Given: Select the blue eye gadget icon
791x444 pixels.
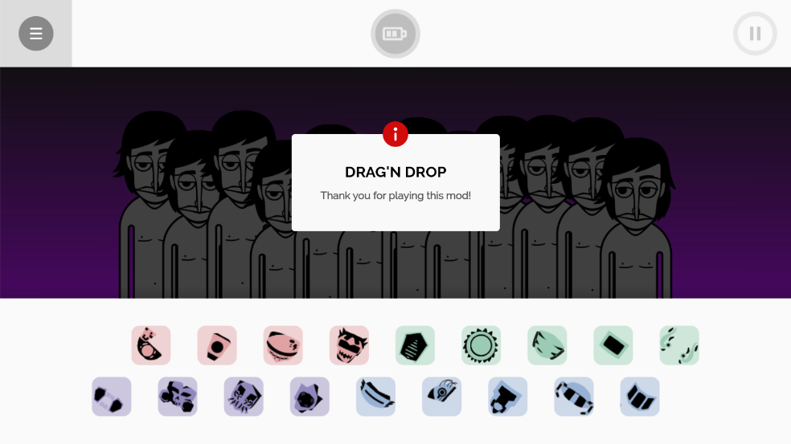Looking at the screenshot, I should pos(442,397).
